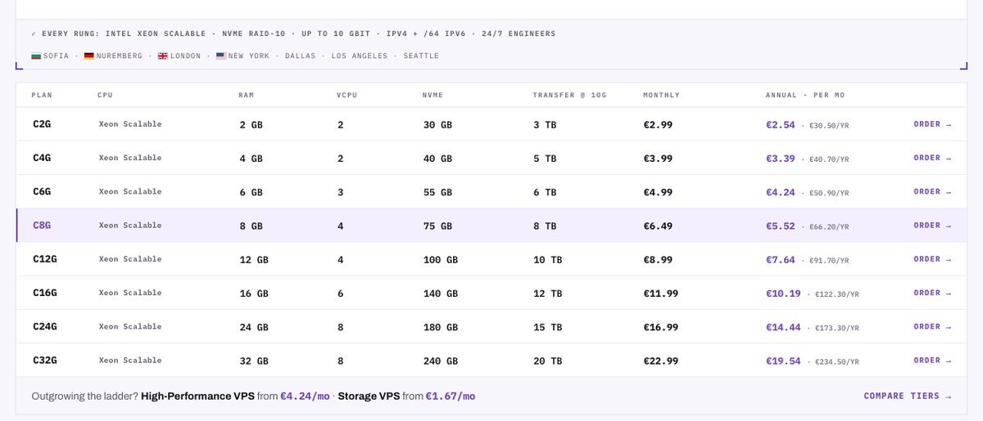983x421 pixels.
Task: Click the €11.99 monthly price
Action: [x=661, y=293]
